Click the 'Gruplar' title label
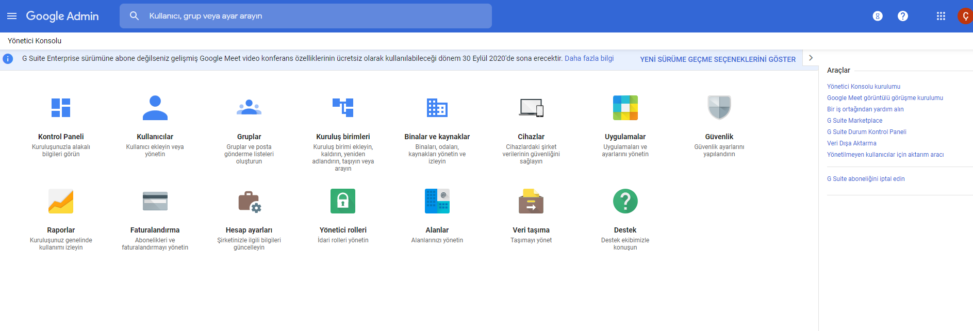 [x=249, y=137]
